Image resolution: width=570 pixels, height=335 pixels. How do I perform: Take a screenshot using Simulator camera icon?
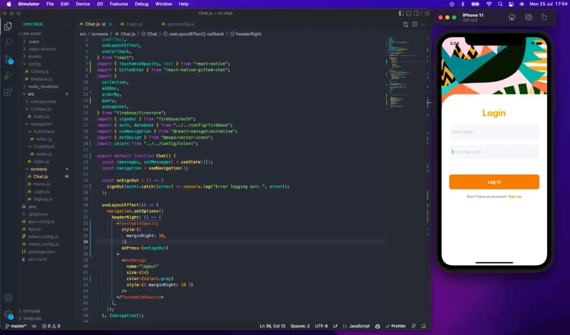coord(528,17)
